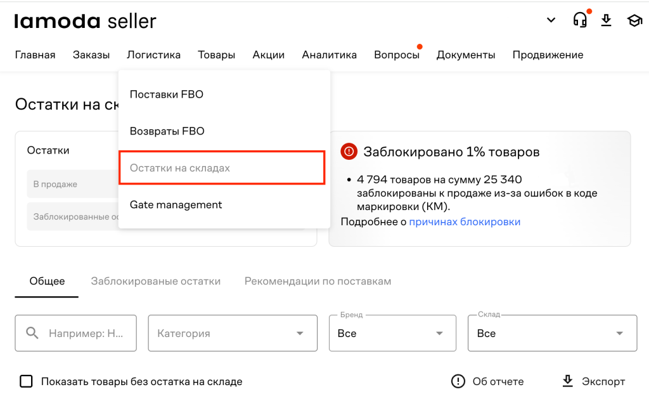
Task: Open the Категория dropdown
Action: click(233, 333)
